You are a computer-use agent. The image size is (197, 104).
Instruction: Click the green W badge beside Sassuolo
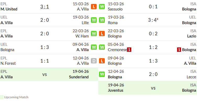(102, 7)
